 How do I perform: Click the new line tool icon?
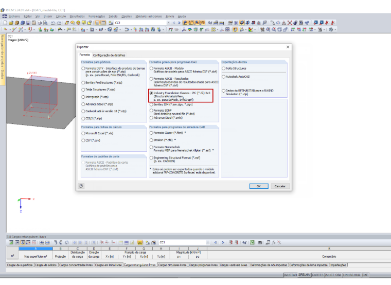[14, 29]
